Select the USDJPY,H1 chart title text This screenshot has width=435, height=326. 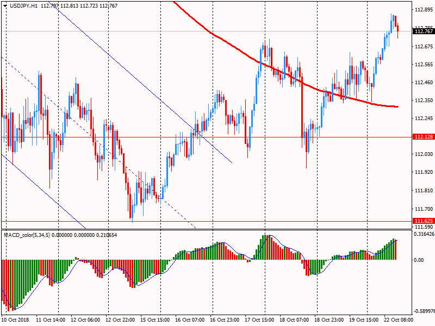(x=23, y=6)
